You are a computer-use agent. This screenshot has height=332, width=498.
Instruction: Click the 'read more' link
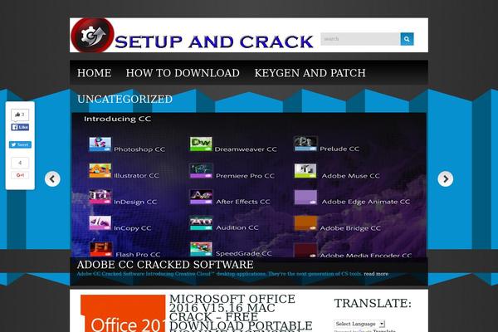coord(376,274)
